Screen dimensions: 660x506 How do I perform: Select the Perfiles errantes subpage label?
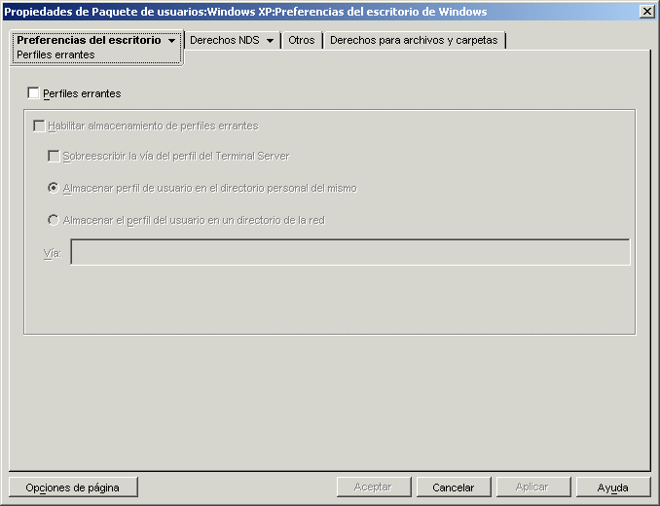coord(55,54)
